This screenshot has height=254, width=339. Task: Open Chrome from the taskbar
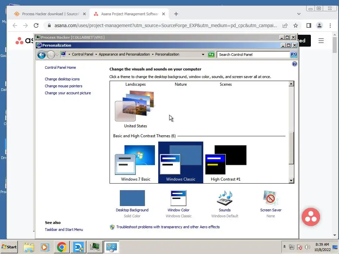pos(62,247)
